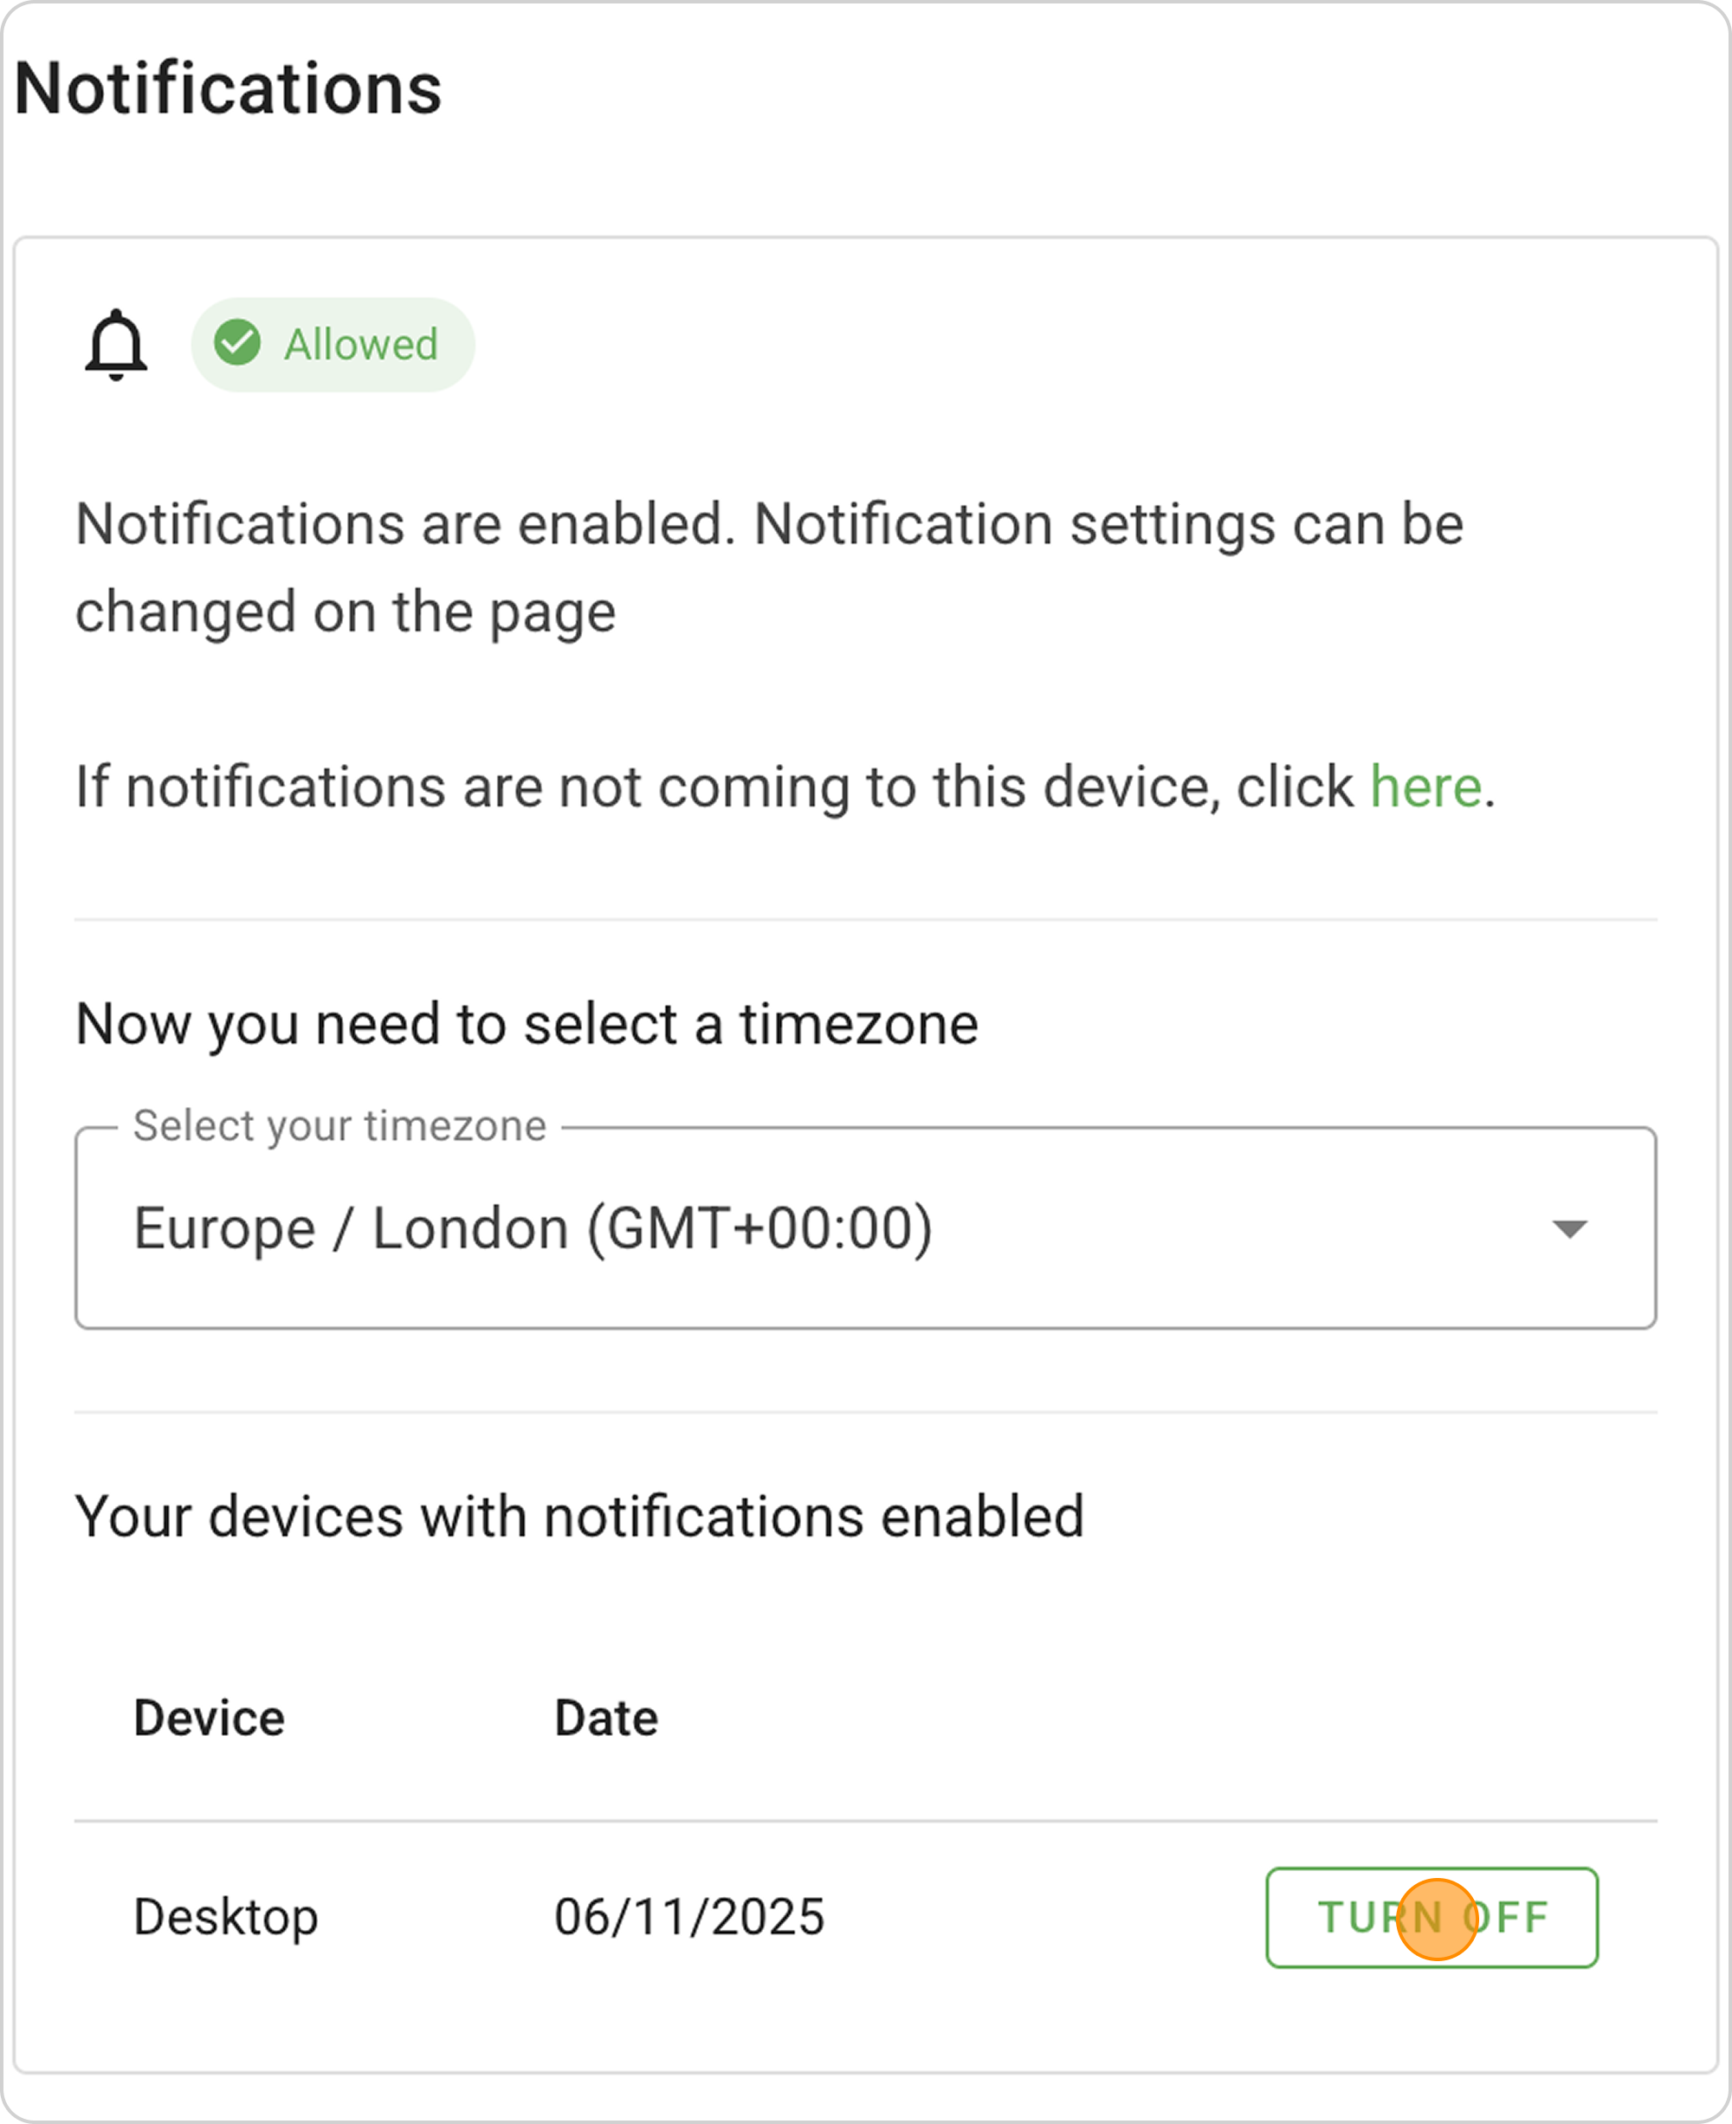The height and width of the screenshot is (2124, 1732).
Task: Click "Now you need to select a timezone" heading
Action: pos(527,1024)
